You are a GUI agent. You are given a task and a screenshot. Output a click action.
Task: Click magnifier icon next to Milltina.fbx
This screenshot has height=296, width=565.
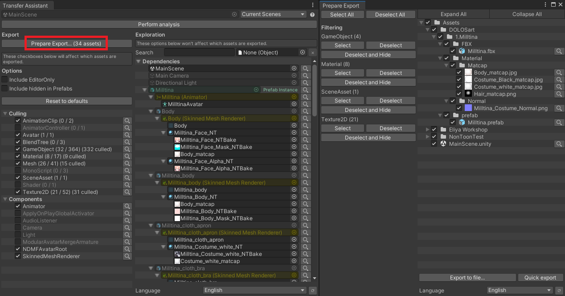(x=559, y=51)
